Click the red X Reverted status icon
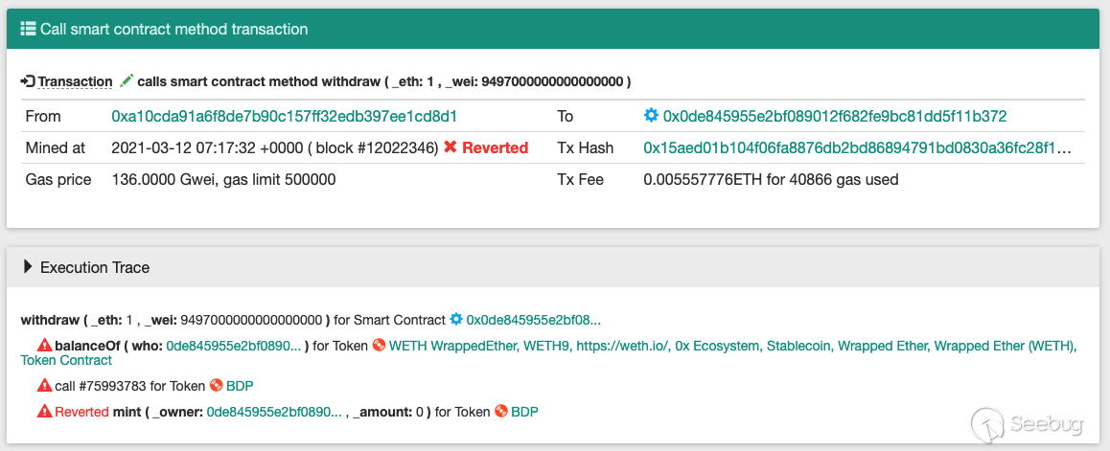The image size is (1110, 451). pos(450,147)
